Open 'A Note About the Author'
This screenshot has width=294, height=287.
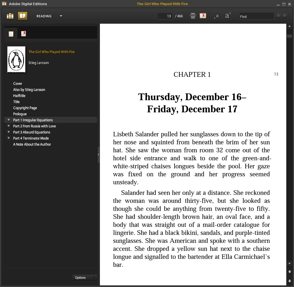tap(32, 144)
